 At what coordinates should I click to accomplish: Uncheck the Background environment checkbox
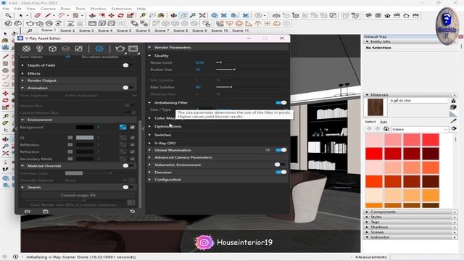click(x=132, y=128)
